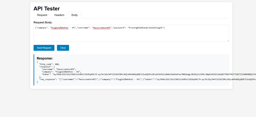256x117 pixels.
Task: Click the Request Body label
Action: [x=43, y=22]
